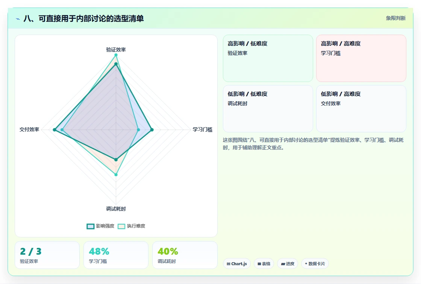
Task: Click the 进度 tag icon
Action: [x=283, y=264]
